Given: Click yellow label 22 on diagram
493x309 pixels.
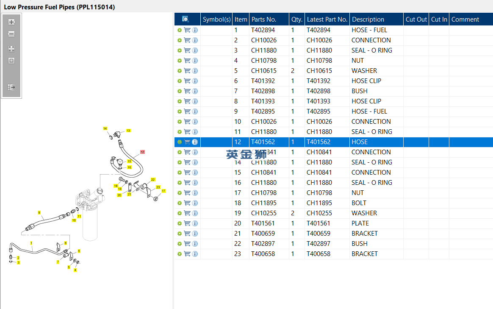Looking at the screenshot, I should (x=153, y=180).
